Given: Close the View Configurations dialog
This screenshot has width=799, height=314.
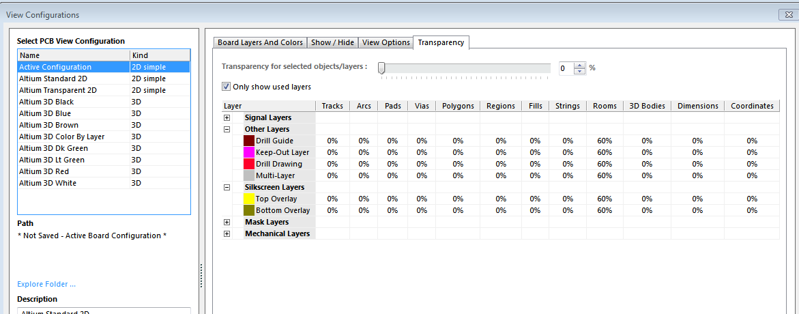Looking at the screenshot, I should tap(788, 15).
